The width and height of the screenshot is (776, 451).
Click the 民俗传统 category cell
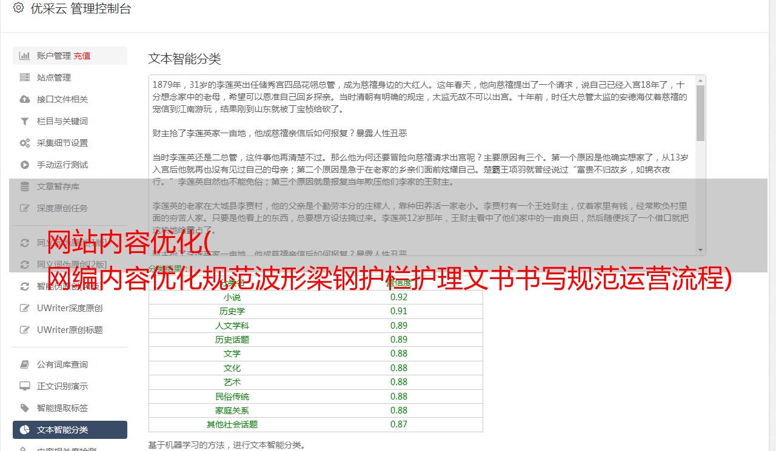coord(232,397)
